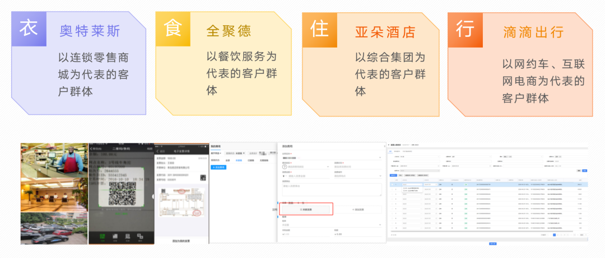Click the blue 添加费用 button
This screenshot has height=258, width=605.
(x=218, y=167)
